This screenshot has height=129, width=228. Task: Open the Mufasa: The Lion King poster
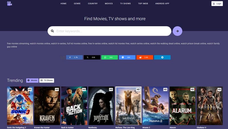coord(128,106)
